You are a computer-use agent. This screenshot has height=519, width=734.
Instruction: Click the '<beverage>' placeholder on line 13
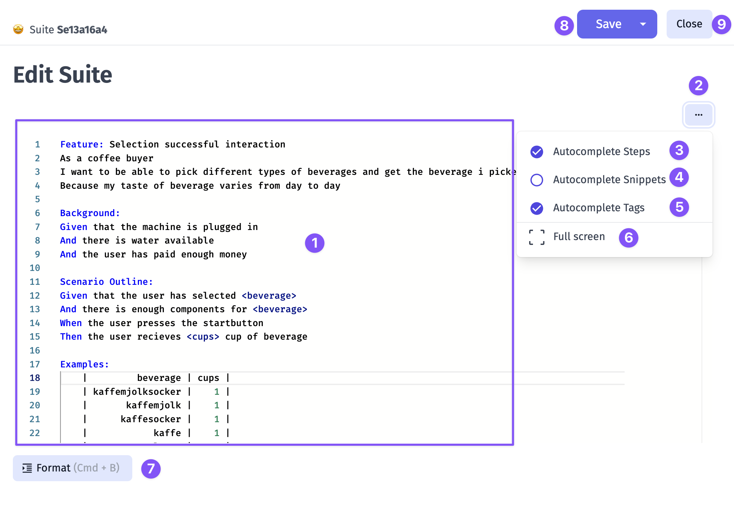click(280, 309)
